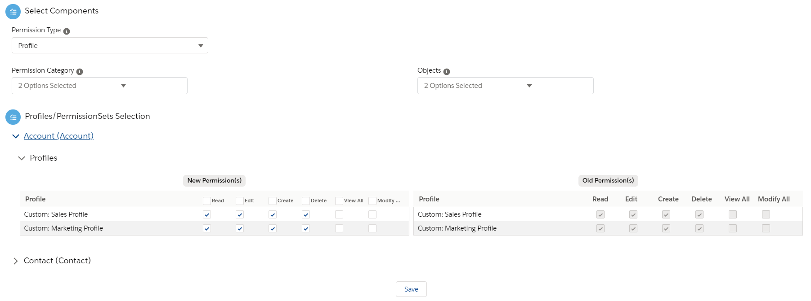Viewport: 811px width, 301px height.
Task: Click the Profiles/PermissionSets Selection section icon
Action: tap(13, 117)
